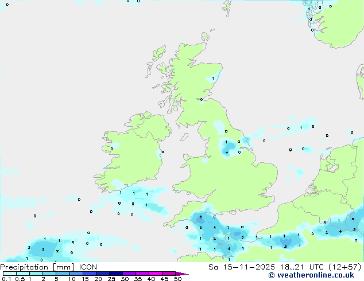
Task: Click the legend scale label '20'
Action: coord(98,279)
